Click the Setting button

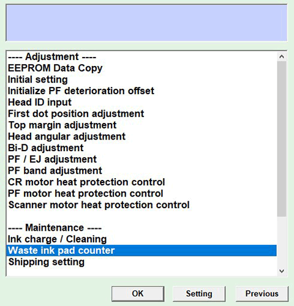point(199,294)
